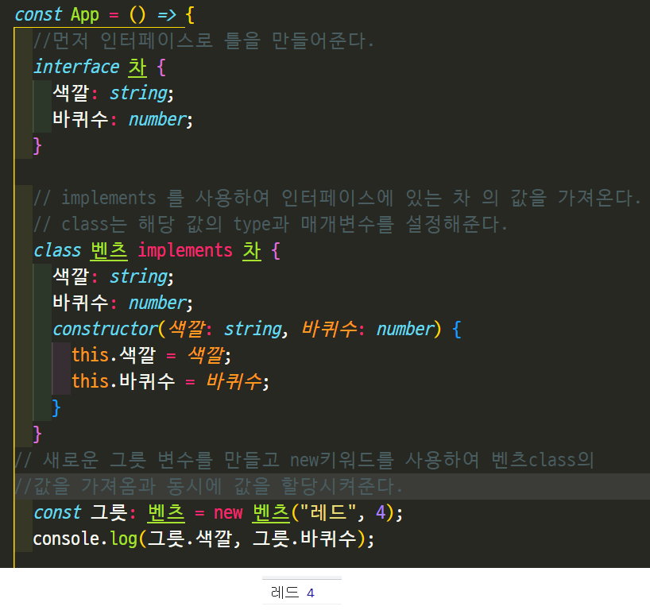650x614 pixels.
Task: Click the 그릇 variable name after const
Action: (109, 512)
